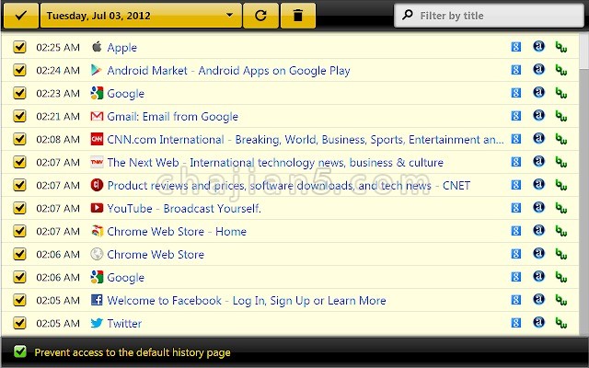
Task: Open the CNN.com International link
Action: point(306,140)
